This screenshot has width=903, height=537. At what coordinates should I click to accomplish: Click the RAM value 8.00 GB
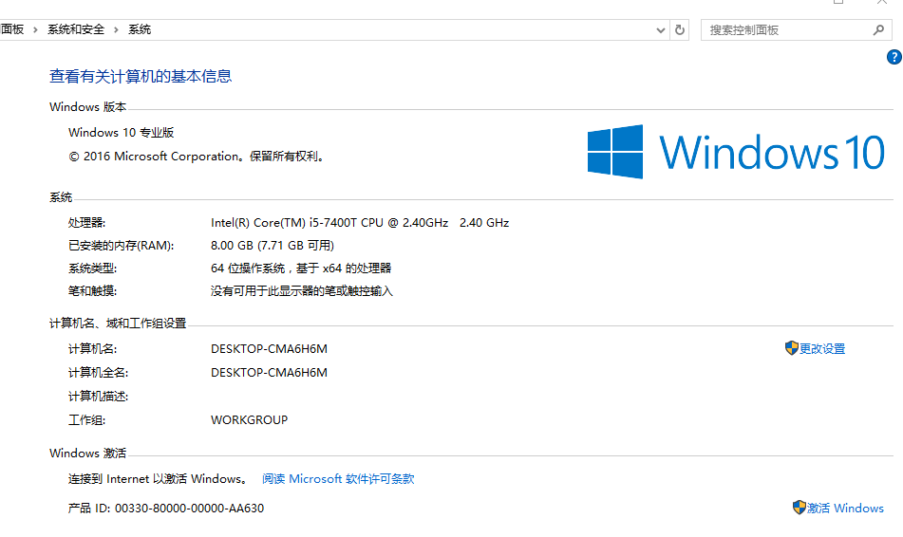pyautogui.click(x=273, y=246)
